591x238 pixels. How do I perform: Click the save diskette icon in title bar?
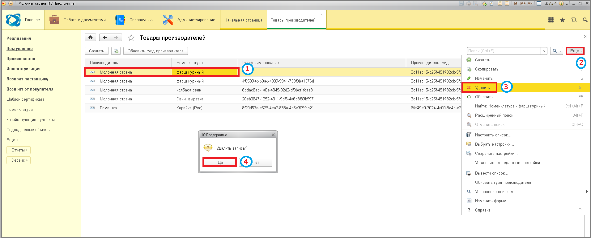(x=461, y=3)
